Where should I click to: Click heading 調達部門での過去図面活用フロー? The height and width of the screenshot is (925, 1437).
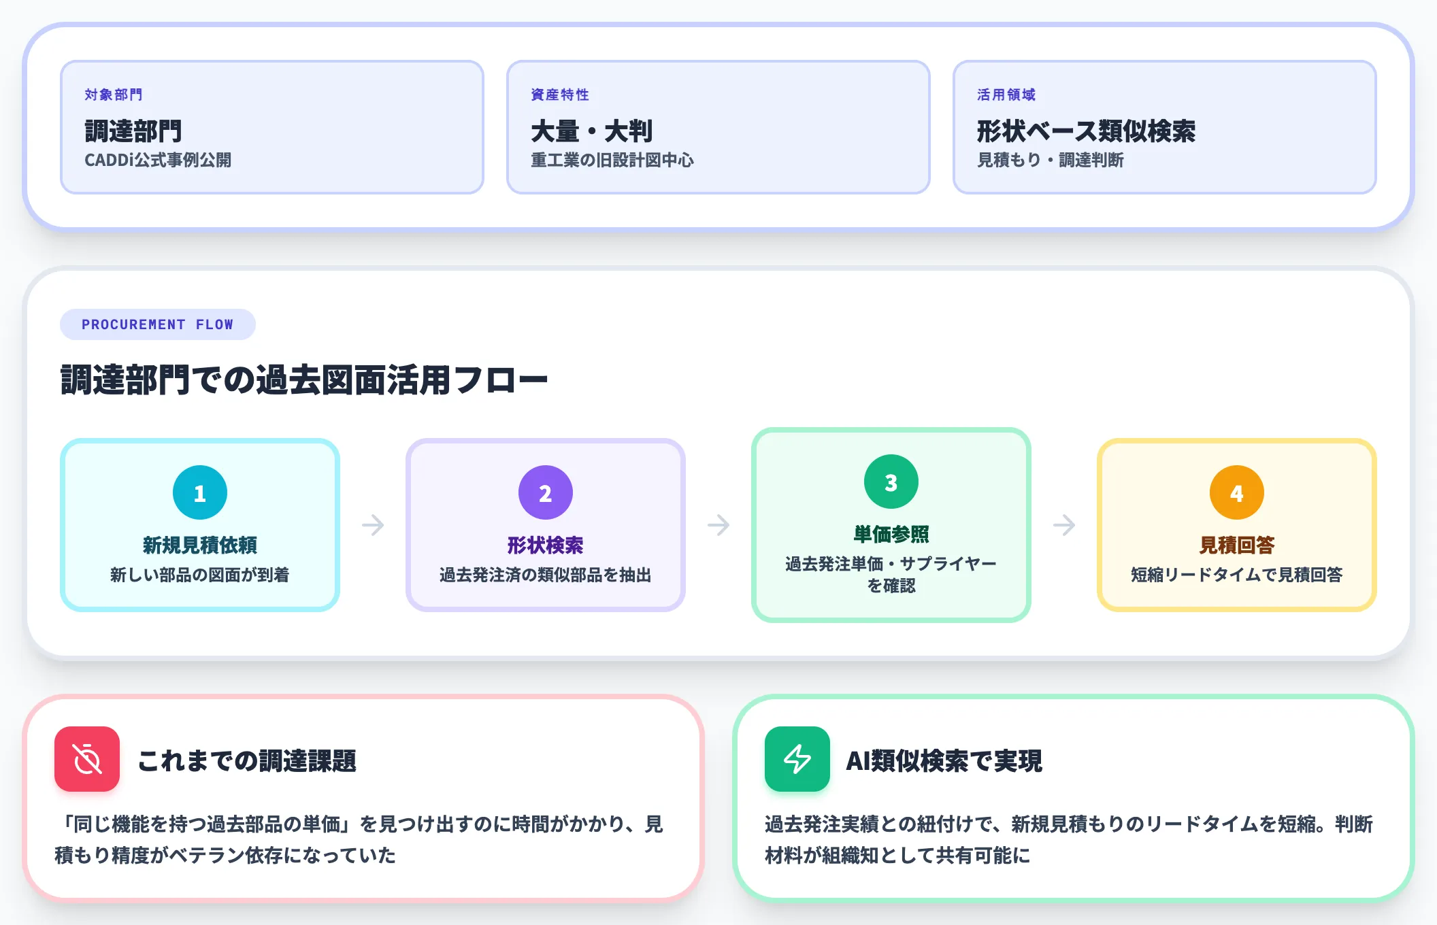click(x=304, y=380)
